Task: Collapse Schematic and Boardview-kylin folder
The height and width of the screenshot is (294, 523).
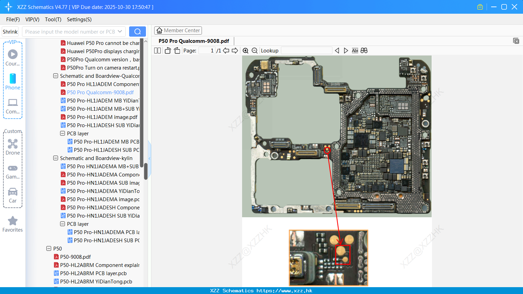Action: [56, 158]
